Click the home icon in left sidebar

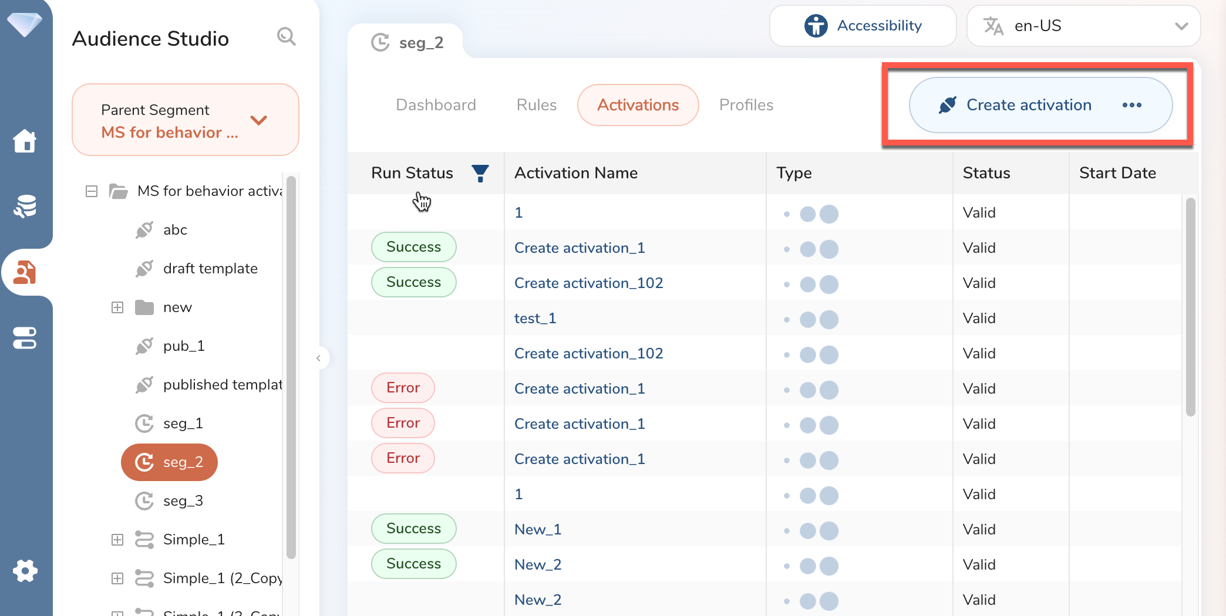tap(25, 141)
